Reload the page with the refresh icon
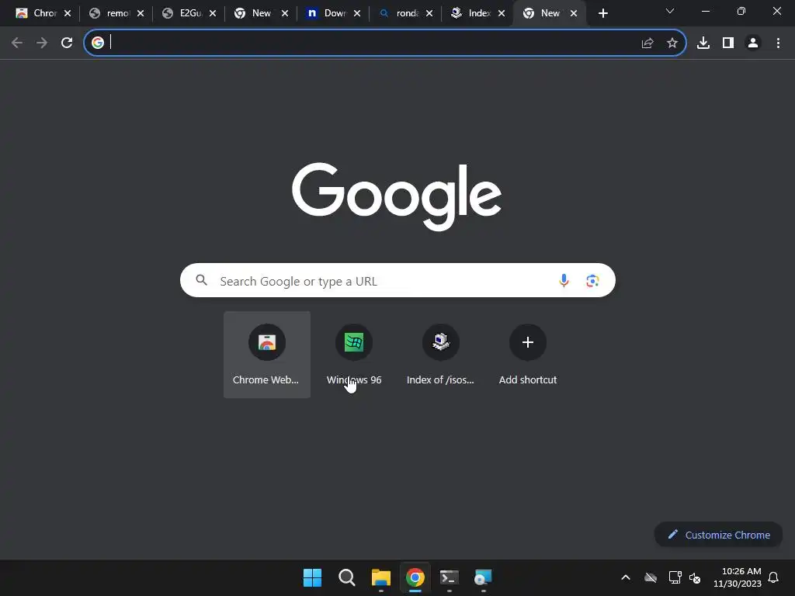The width and height of the screenshot is (795, 596). (x=67, y=43)
